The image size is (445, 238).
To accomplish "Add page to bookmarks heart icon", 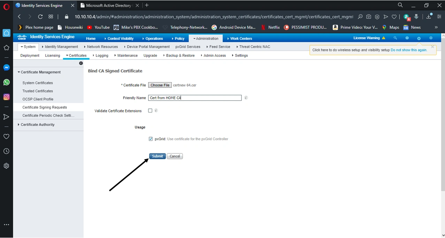I will coord(394,16).
